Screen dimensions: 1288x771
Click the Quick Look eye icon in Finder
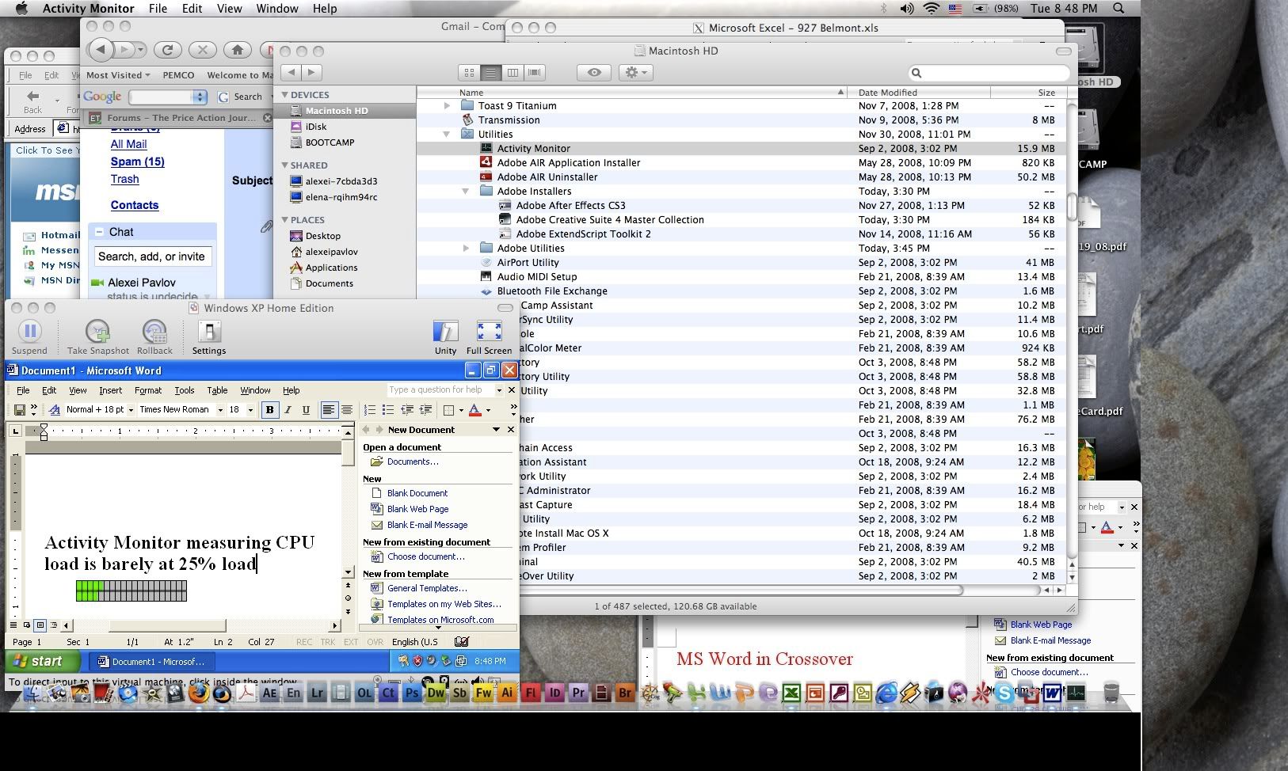[x=594, y=72]
